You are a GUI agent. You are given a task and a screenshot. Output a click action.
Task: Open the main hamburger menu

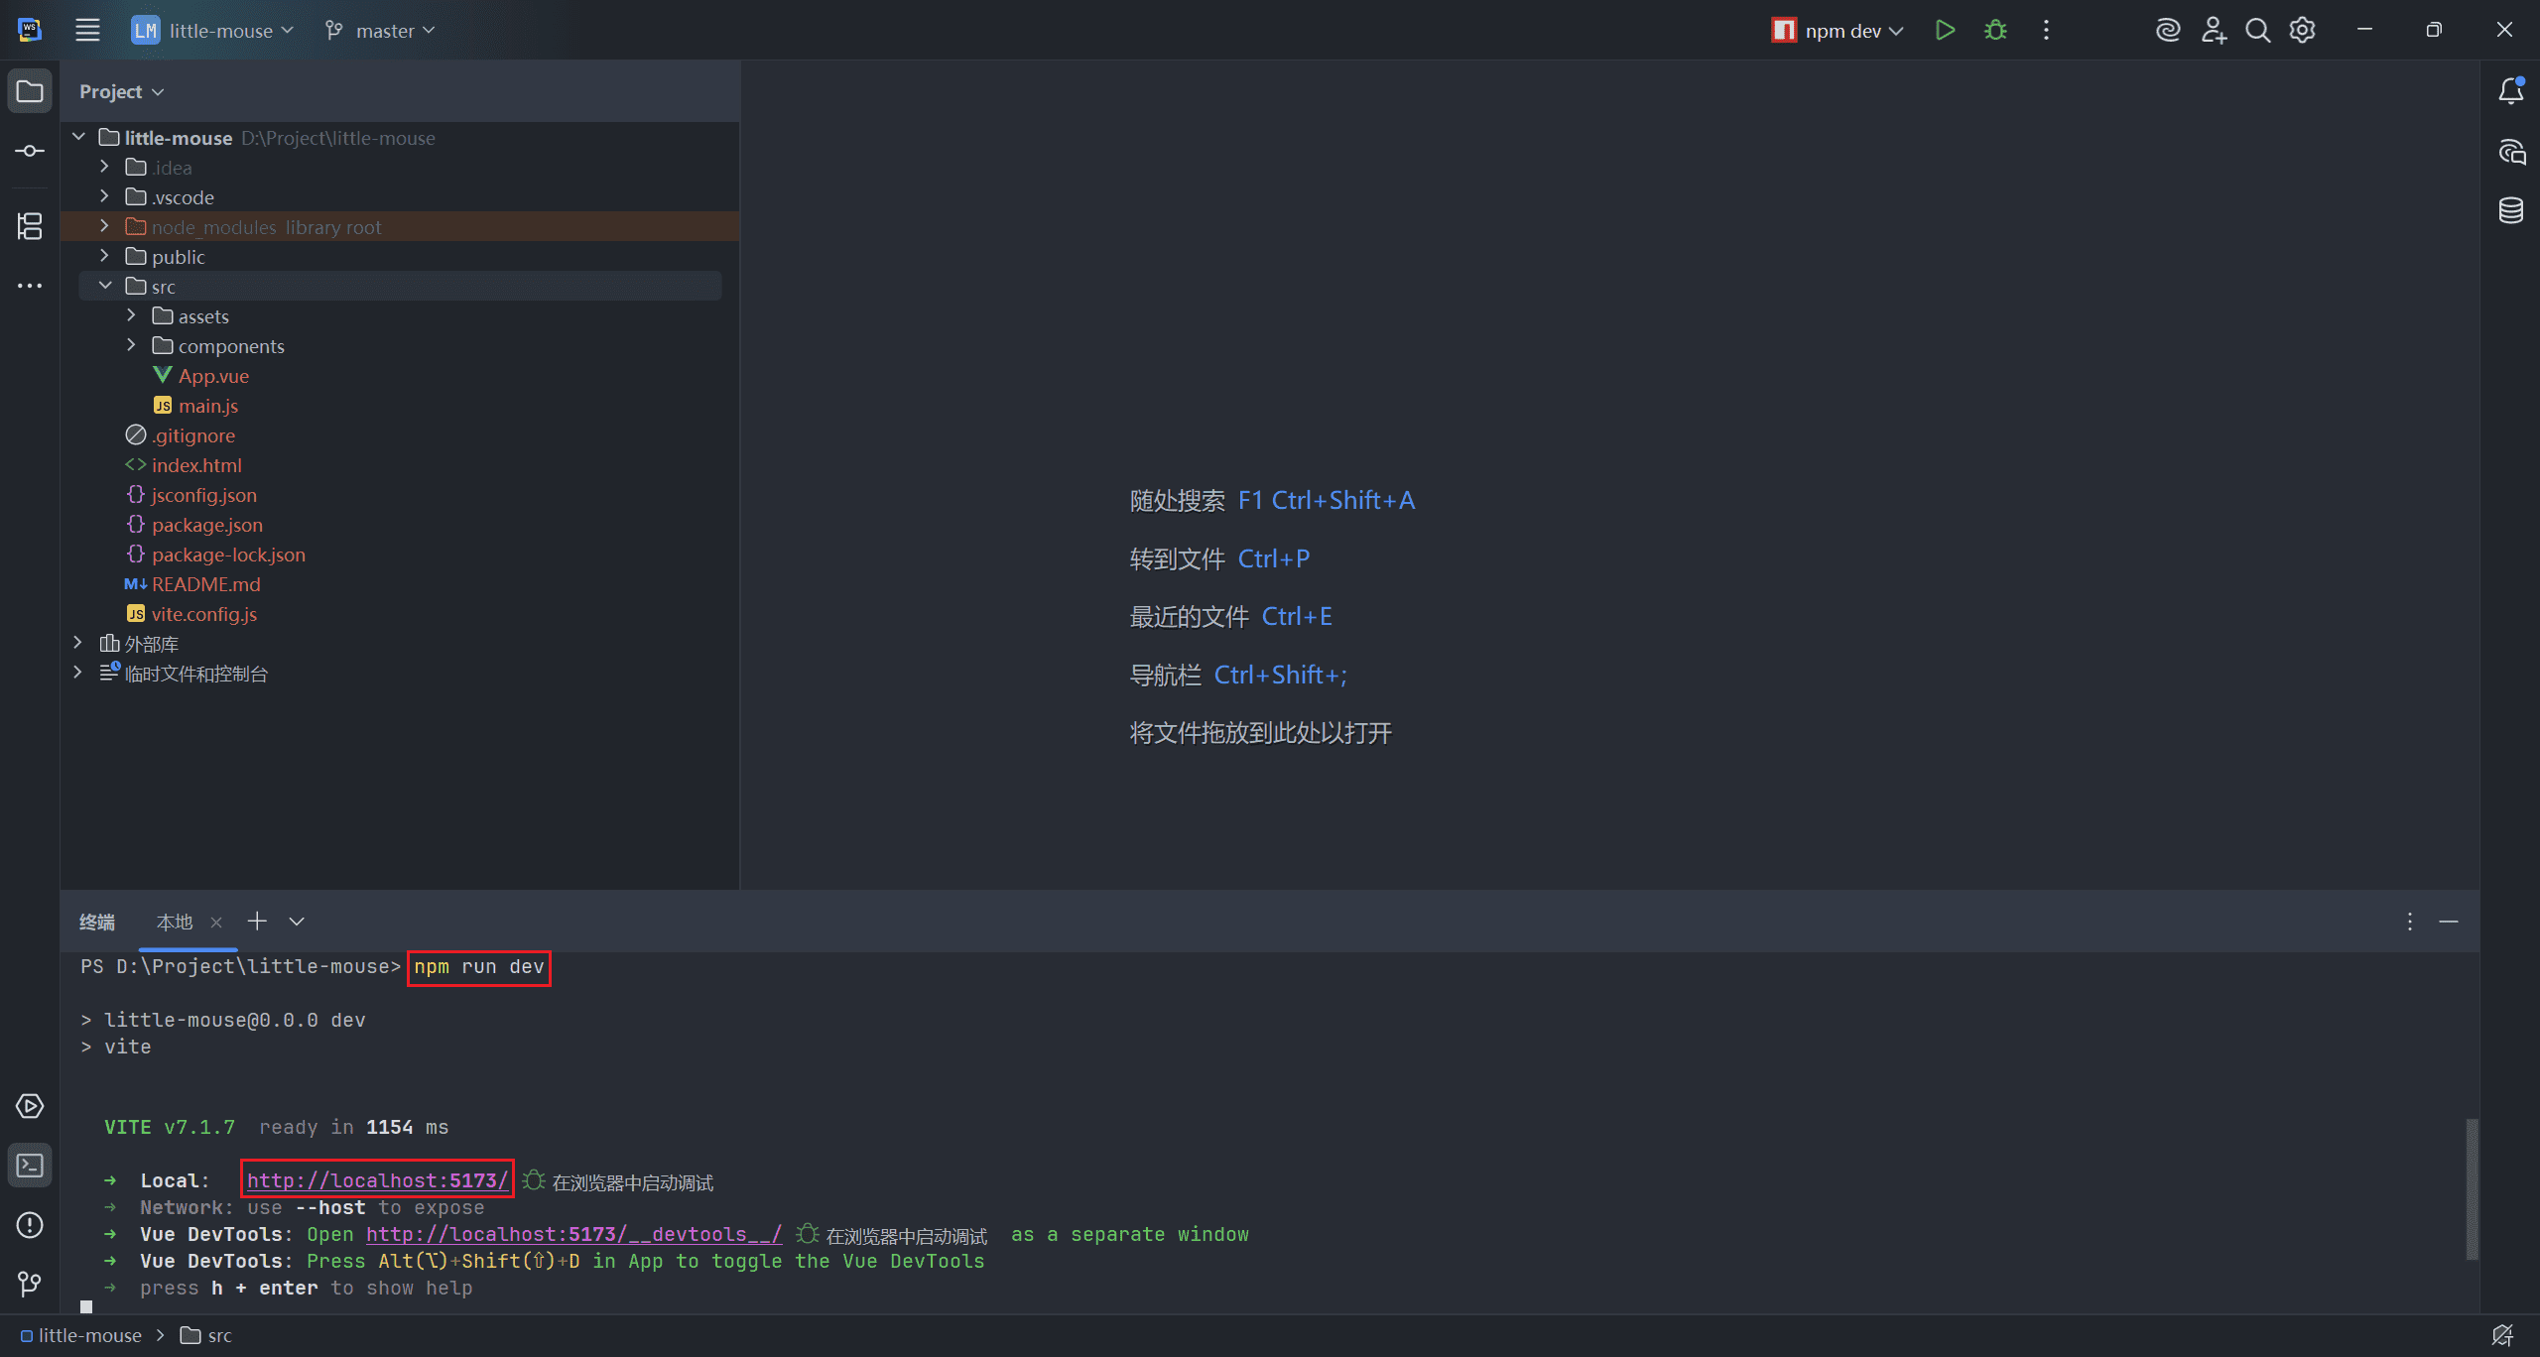tap(87, 30)
